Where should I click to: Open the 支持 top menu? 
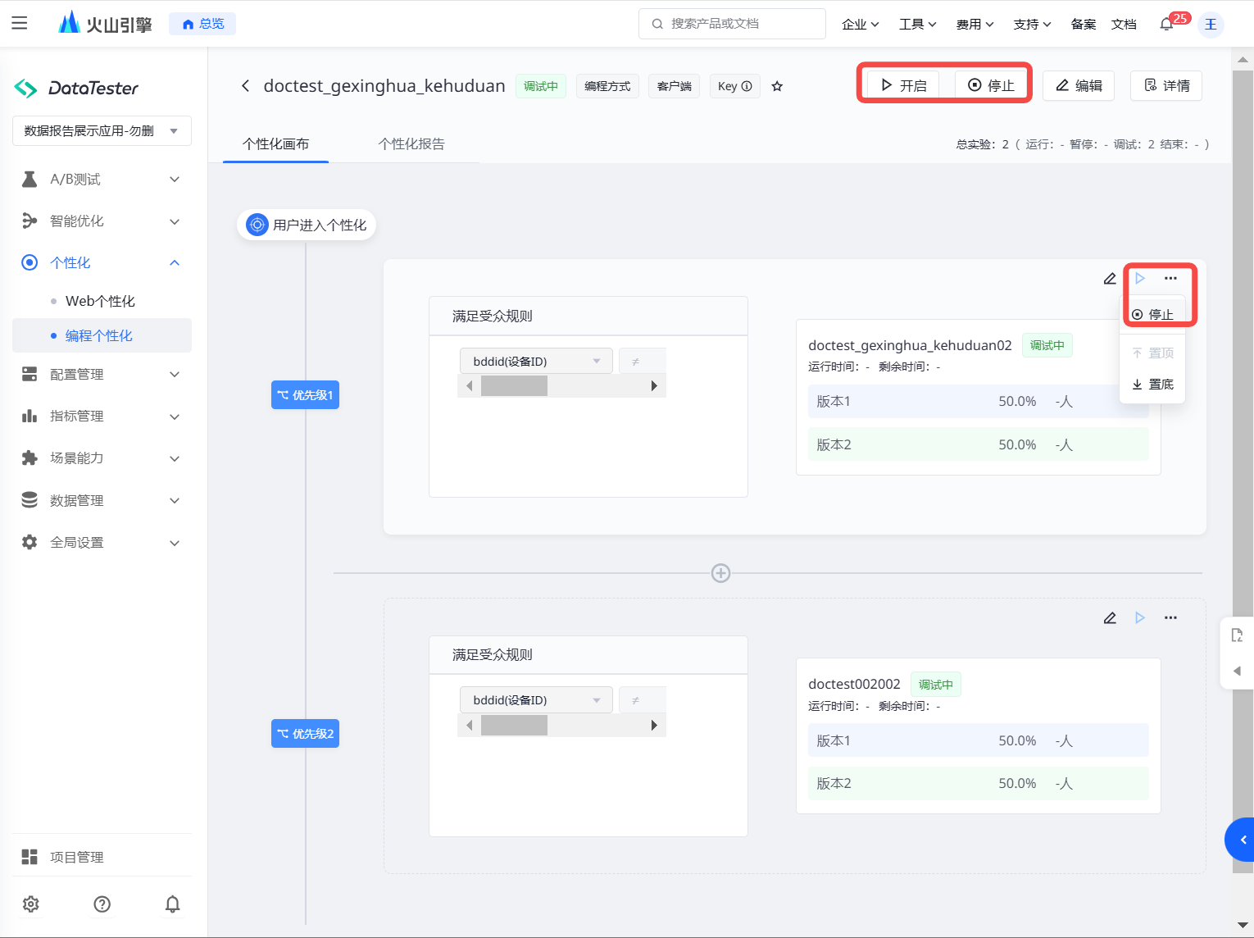1032,25
